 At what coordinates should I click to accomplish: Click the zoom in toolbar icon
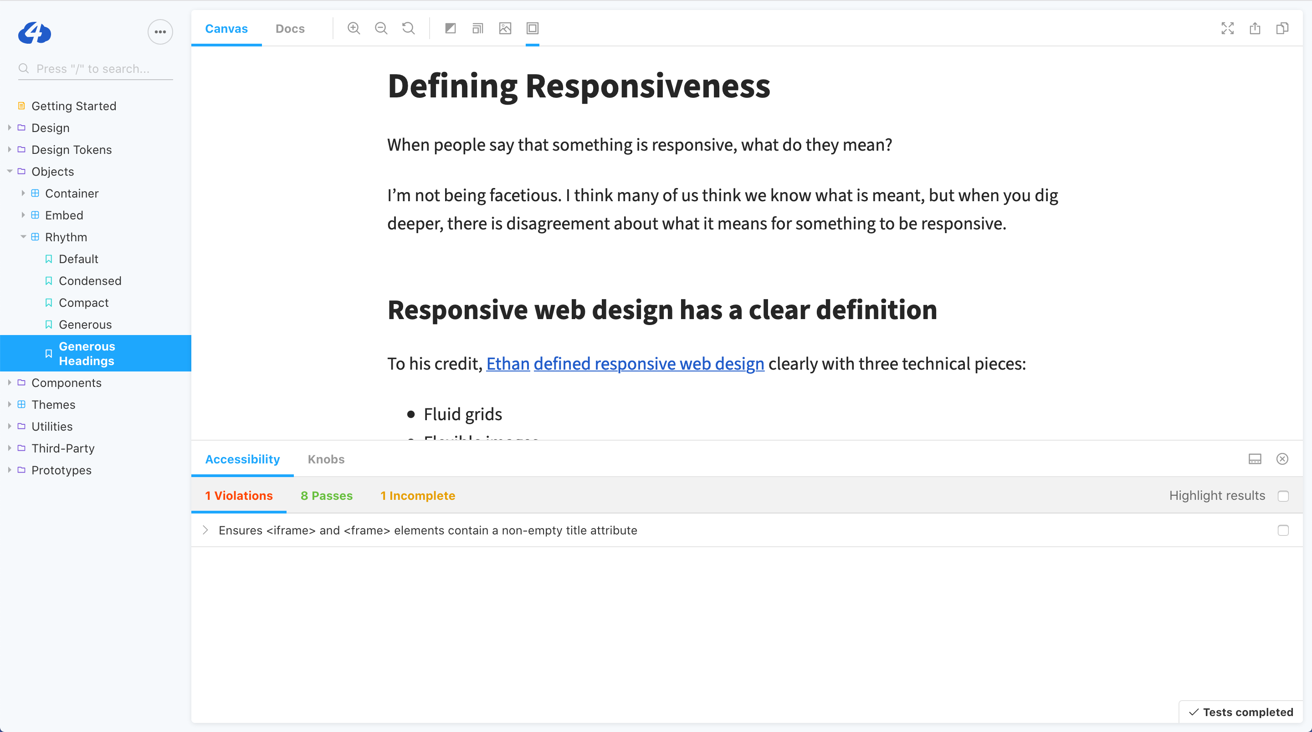[354, 29]
